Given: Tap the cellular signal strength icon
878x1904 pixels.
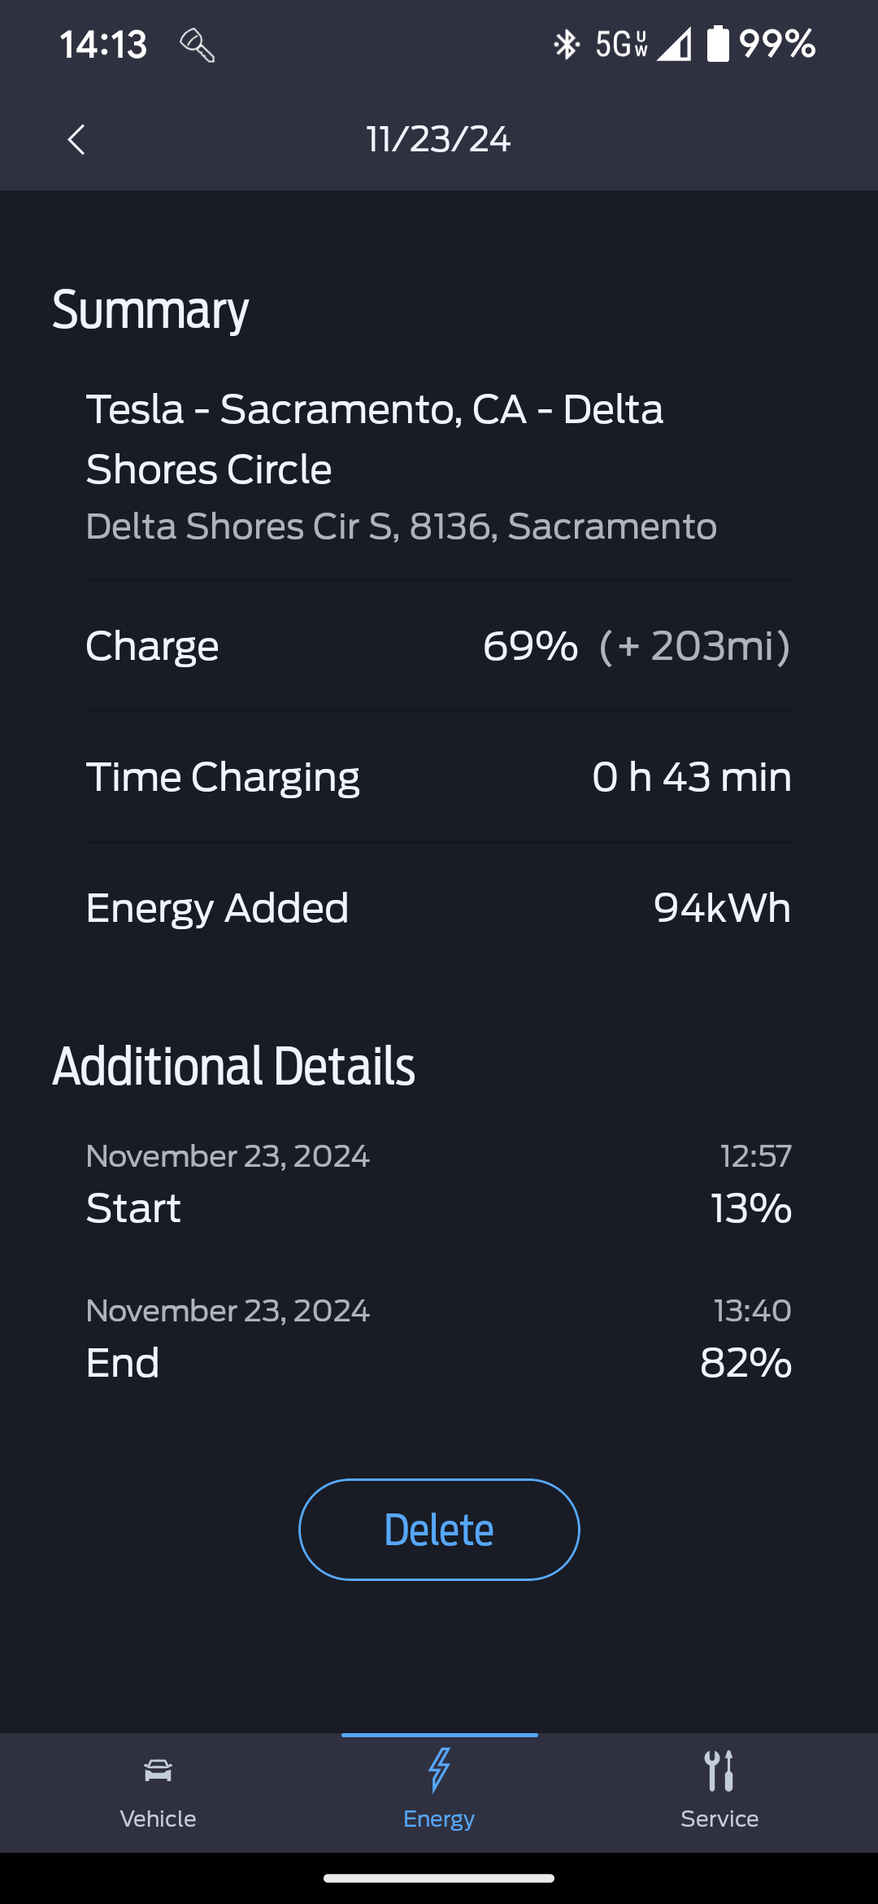Looking at the screenshot, I should pos(674,44).
